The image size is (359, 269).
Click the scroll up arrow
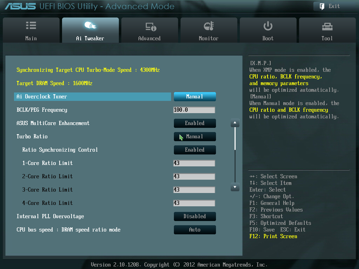(235, 123)
